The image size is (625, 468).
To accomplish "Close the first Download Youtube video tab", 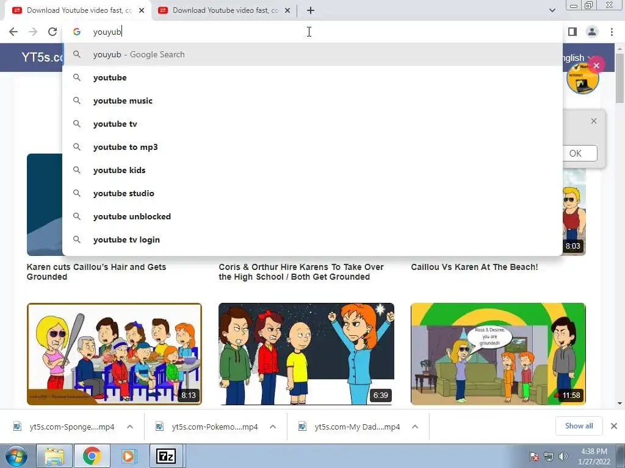I will tap(142, 10).
